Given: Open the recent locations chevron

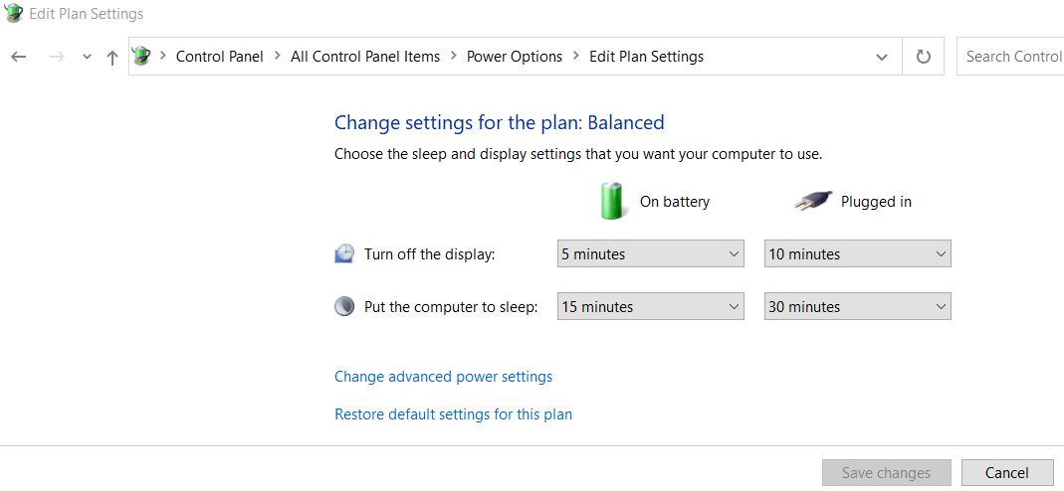Looking at the screenshot, I should click(87, 57).
